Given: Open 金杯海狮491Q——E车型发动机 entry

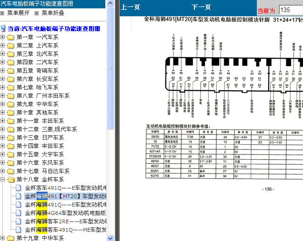Looking at the screenshot, I should pos(66,205).
